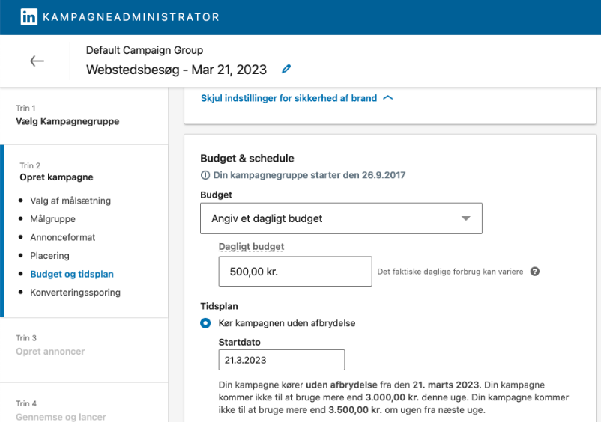Click 'Default Campaign Group' text
This screenshot has width=601, height=422.
coord(145,50)
